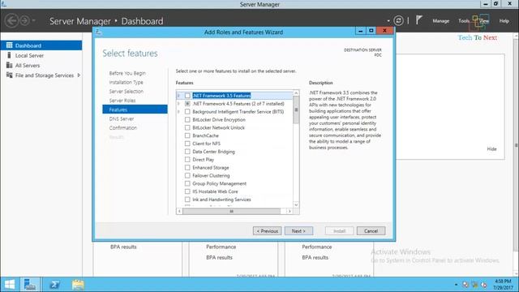The width and height of the screenshot is (519, 292).
Task: Open the Manage menu
Action: click(x=441, y=21)
